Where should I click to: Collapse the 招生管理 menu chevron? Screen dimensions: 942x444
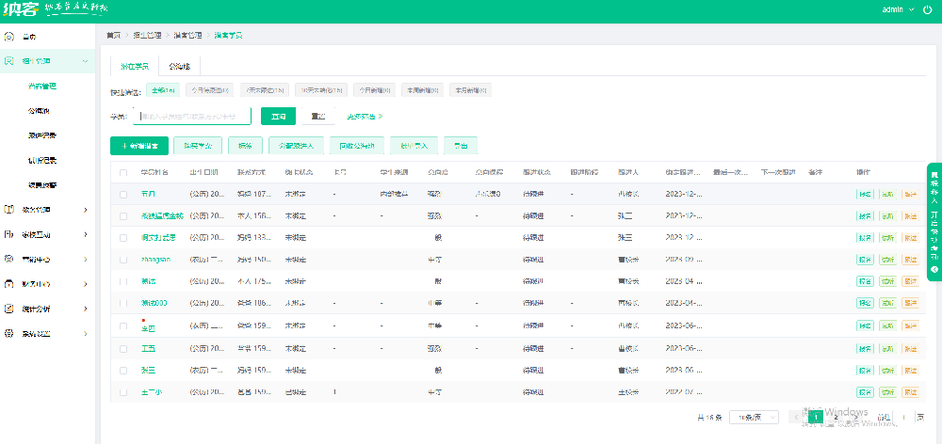tap(86, 61)
